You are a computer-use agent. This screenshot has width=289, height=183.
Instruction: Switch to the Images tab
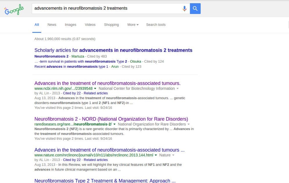click(71, 25)
